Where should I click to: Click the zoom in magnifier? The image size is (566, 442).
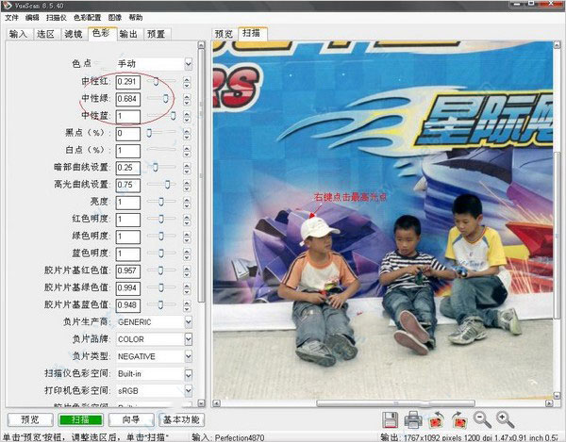(505, 419)
